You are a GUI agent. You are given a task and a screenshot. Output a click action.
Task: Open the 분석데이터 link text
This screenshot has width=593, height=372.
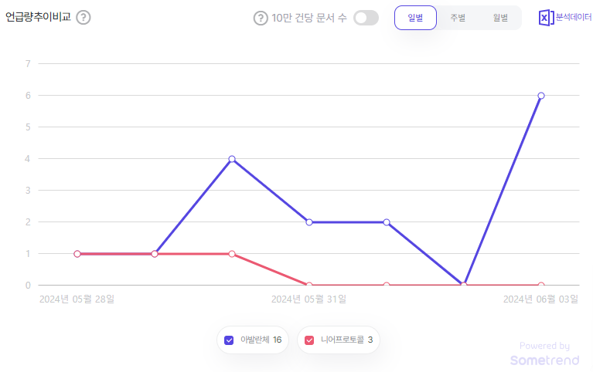point(574,17)
